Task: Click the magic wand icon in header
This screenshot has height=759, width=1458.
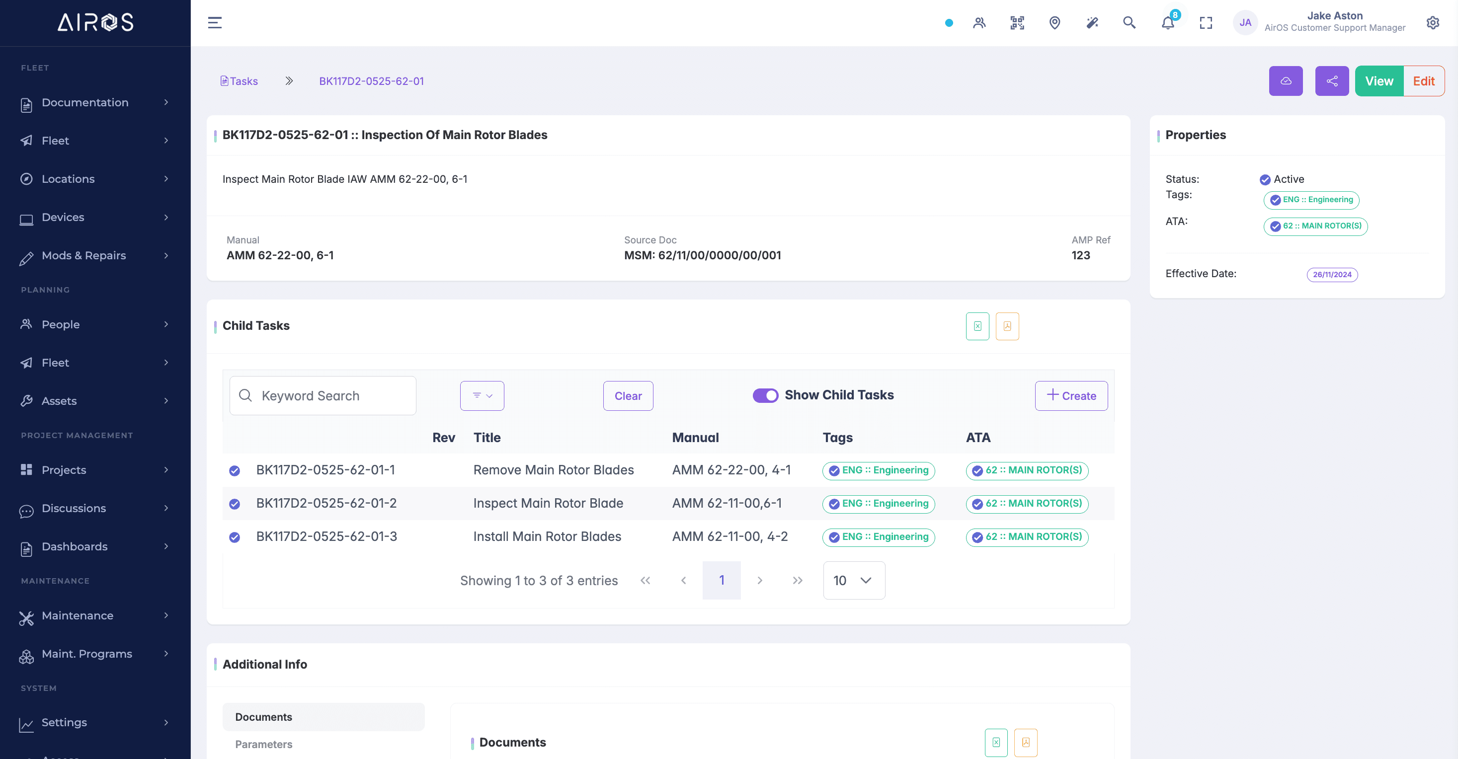Action: 1092,23
